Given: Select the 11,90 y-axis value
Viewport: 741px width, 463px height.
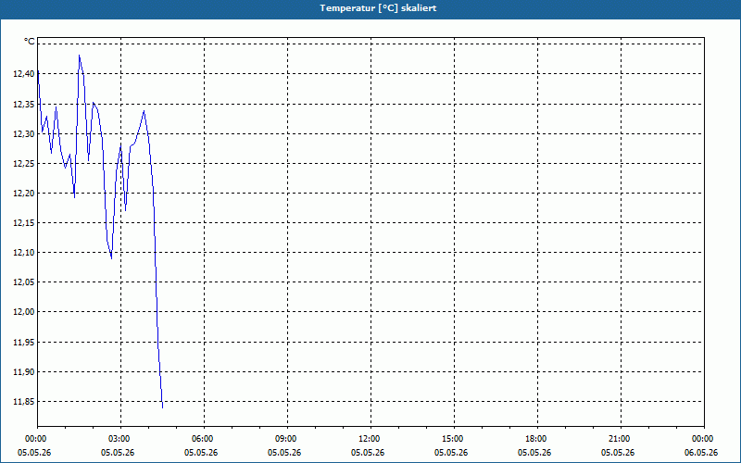Looking at the screenshot, I should [24, 372].
